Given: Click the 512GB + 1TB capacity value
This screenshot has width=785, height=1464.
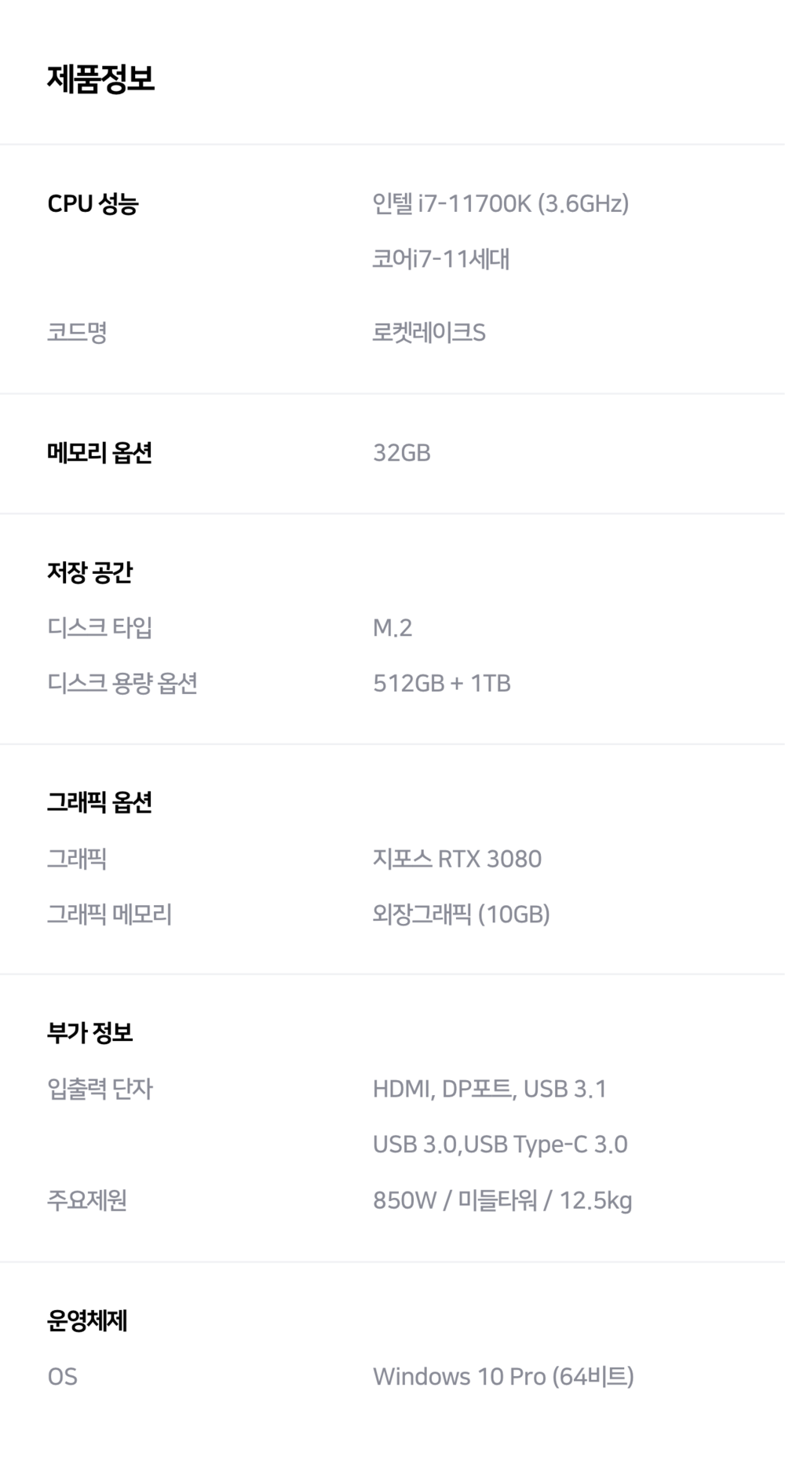Looking at the screenshot, I should [441, 683].
